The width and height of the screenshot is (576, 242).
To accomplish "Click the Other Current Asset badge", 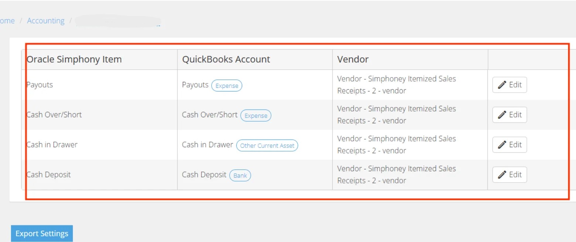I will (267, 145).
